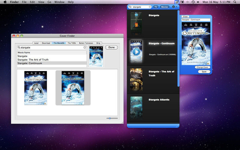The image size is (240, 150).
Task: Switch to the Rotten Tomatoes tab
Action: pos(86,43)
